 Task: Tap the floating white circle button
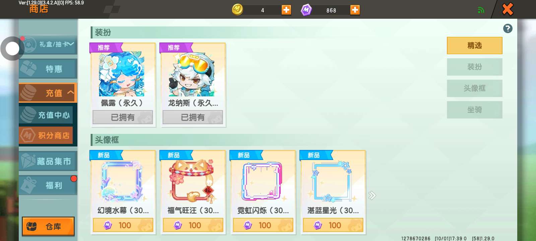[x=12, y=49]
